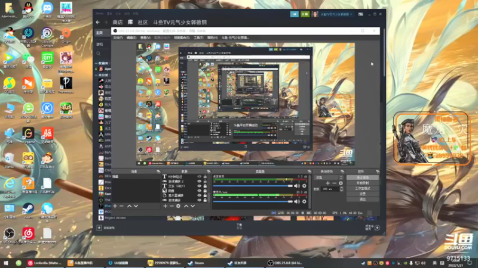Click the 主页 button in Steam library
Screen dimensions: 478x268
[102, 33]
